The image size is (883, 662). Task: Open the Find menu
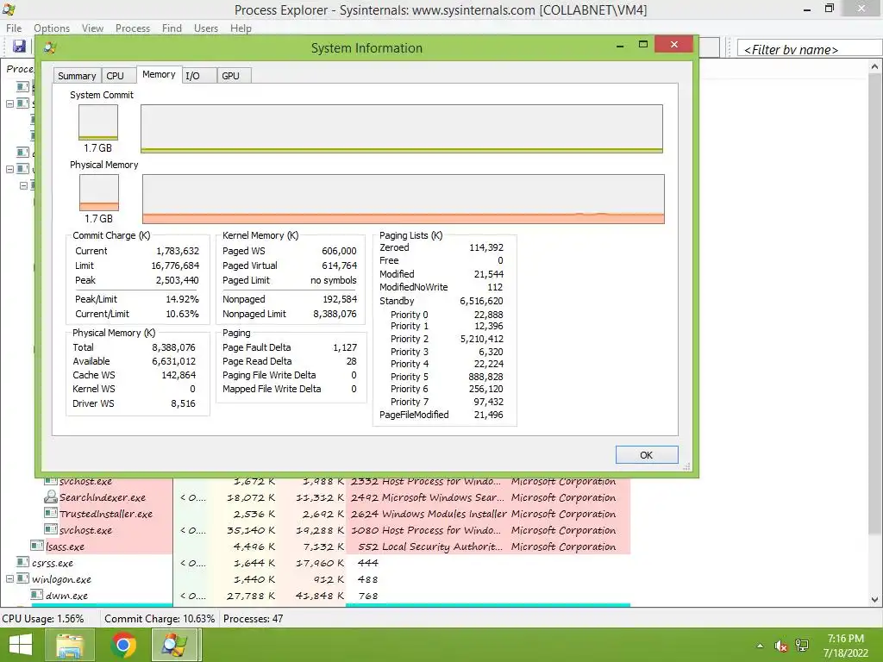(172, 28)
